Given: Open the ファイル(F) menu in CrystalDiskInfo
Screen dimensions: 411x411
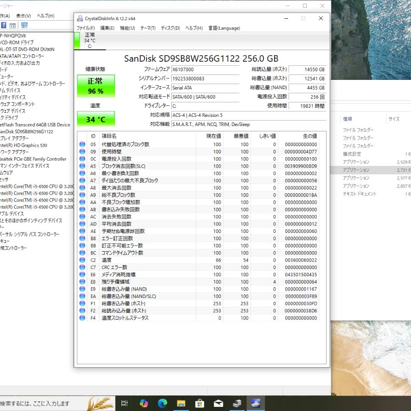Looking at the screenshot, I should 86,28.
